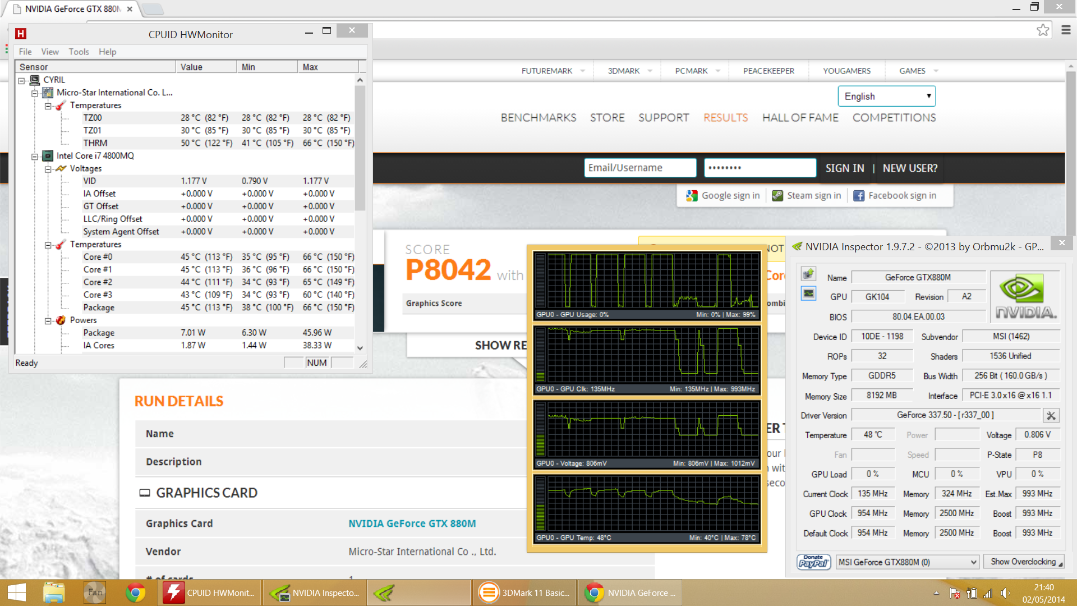Collapse the Voltages tree node

tap(48, 169)
